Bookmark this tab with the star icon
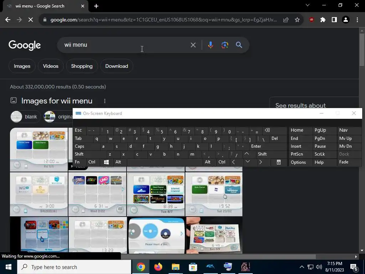The image size is (365, 274). point(297,20)
